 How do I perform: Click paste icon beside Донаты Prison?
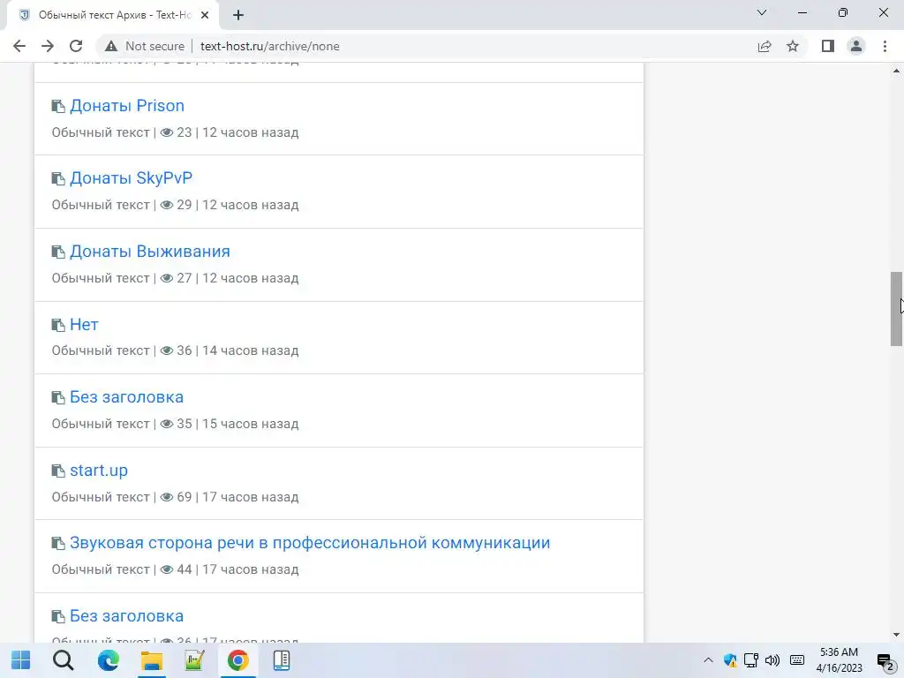pos(58,106)
